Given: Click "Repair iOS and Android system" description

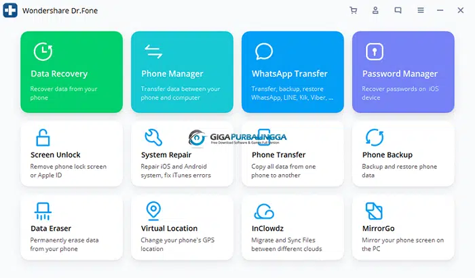Looking at the screenshot, I should pyautogui.click(x=176, y=171).
